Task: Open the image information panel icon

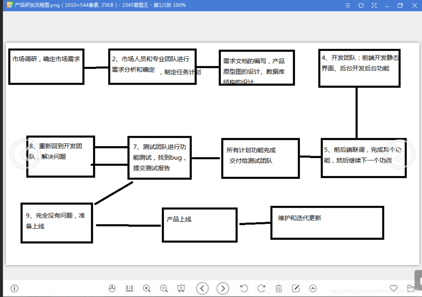Action: point(14,288)
